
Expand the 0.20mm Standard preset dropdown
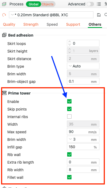pos(51,15)
